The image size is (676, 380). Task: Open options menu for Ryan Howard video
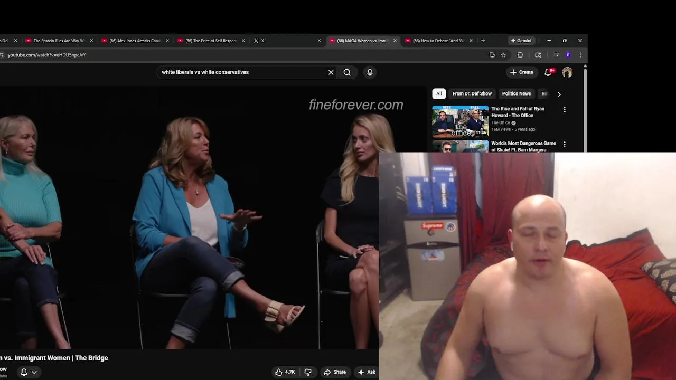tap(565, 110)
